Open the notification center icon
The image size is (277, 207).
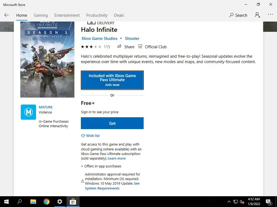pos(269,202)
